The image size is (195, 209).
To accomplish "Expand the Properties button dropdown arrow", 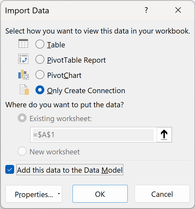I will click(x=59, y=194).
